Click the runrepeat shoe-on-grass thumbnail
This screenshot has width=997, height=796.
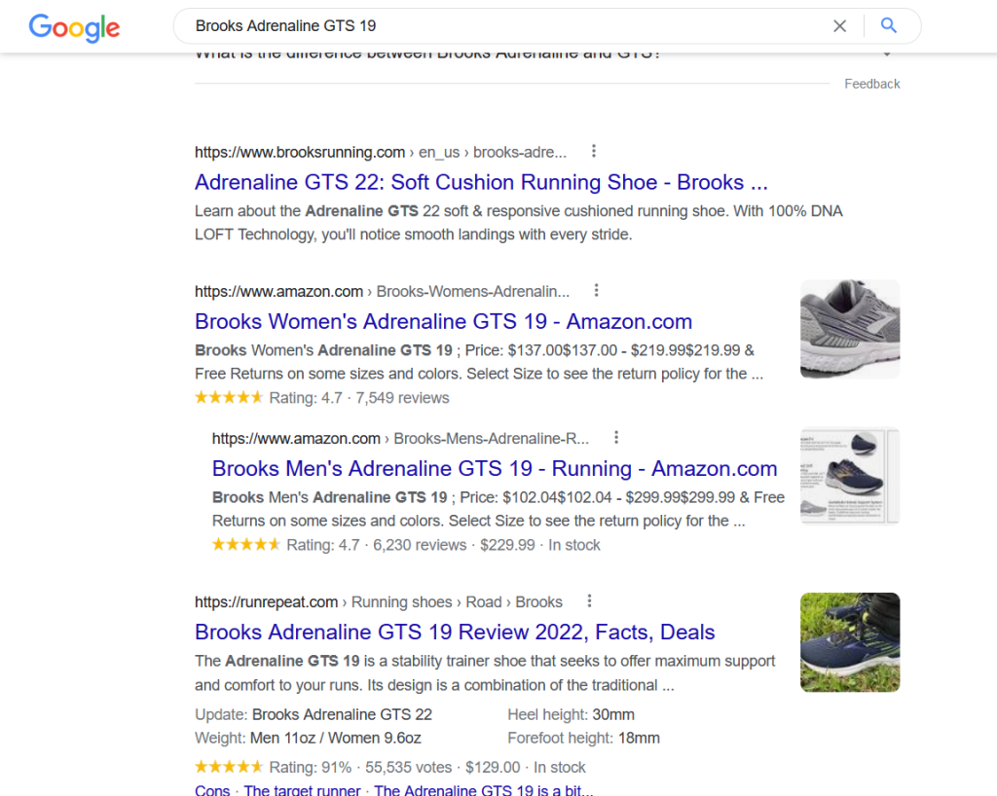coord(849,642)
